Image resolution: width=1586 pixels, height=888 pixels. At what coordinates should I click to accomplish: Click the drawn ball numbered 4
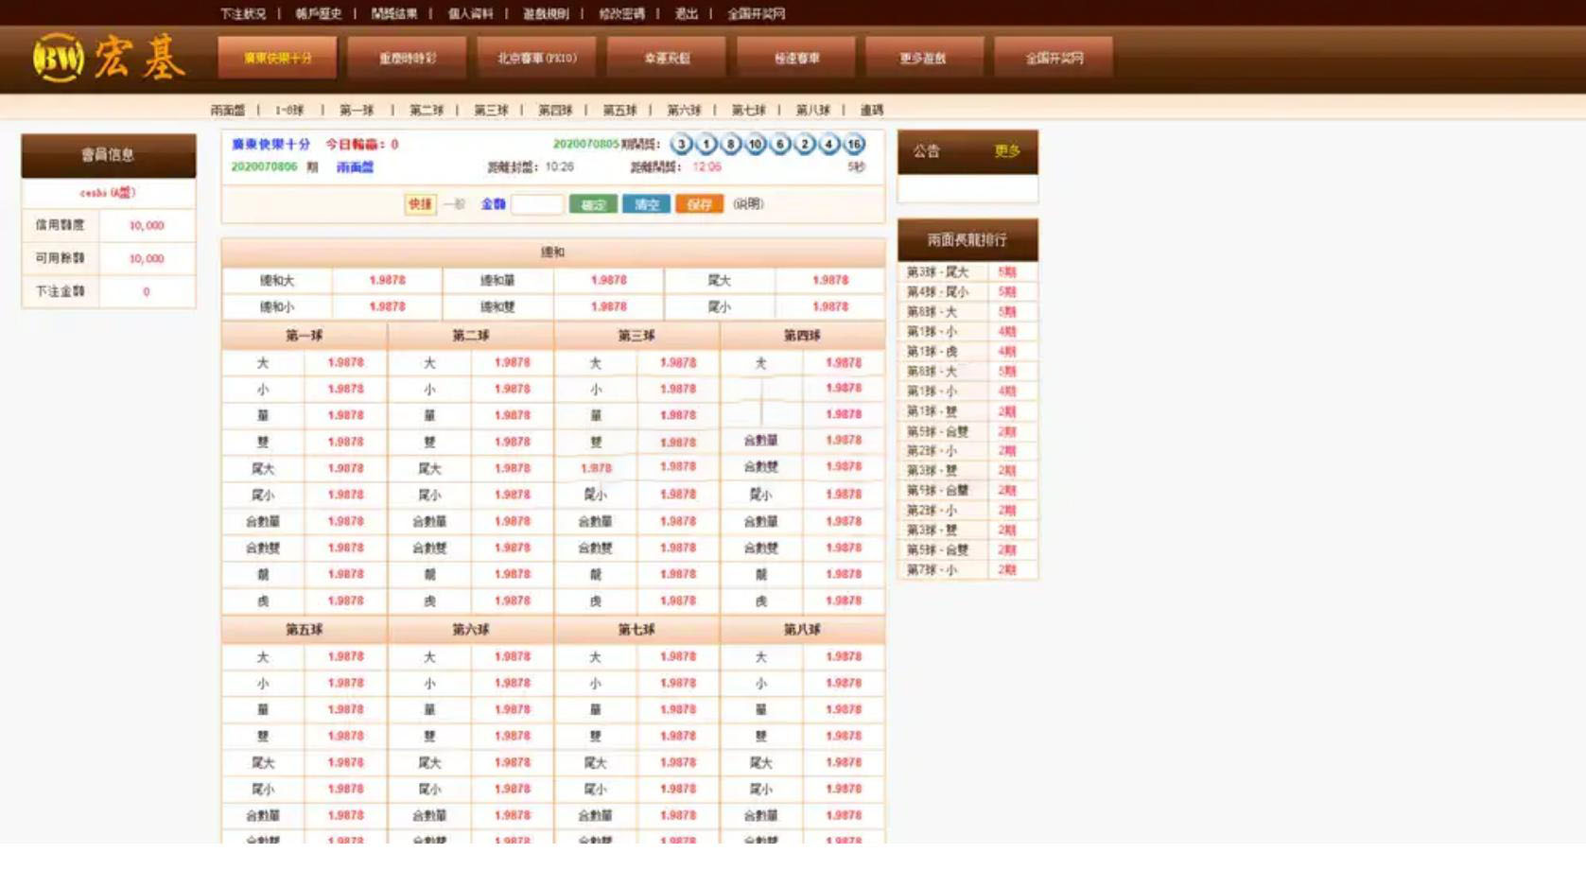coord(829,145)
